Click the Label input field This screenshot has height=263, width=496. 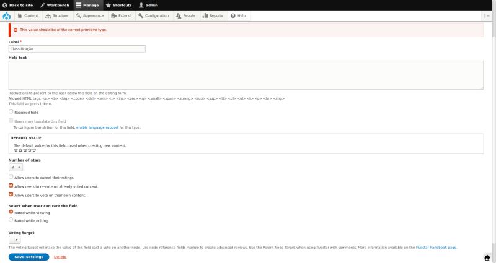tap(77, 49)
